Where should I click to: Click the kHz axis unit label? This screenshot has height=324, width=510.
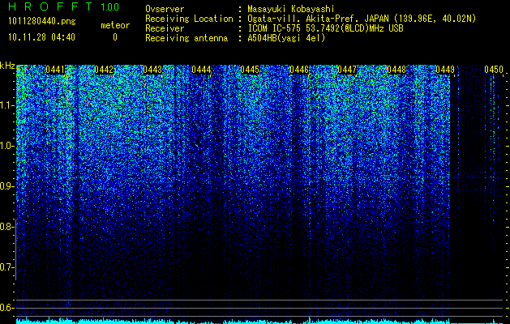7,66
